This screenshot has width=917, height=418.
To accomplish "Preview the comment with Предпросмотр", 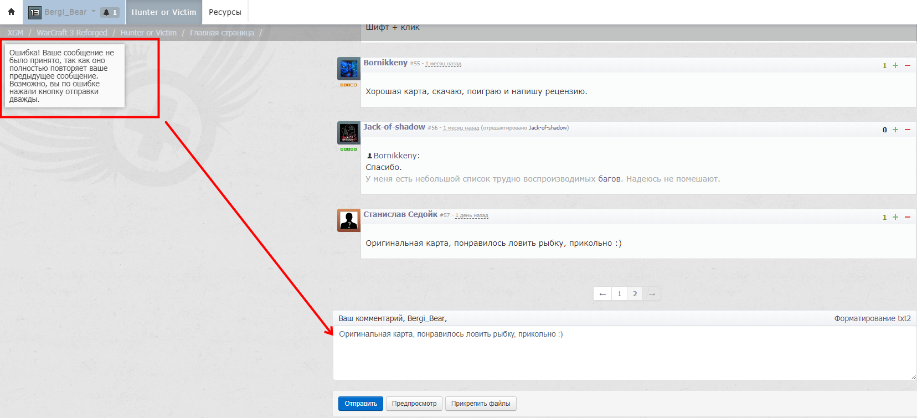I will (x=414, y=404).
